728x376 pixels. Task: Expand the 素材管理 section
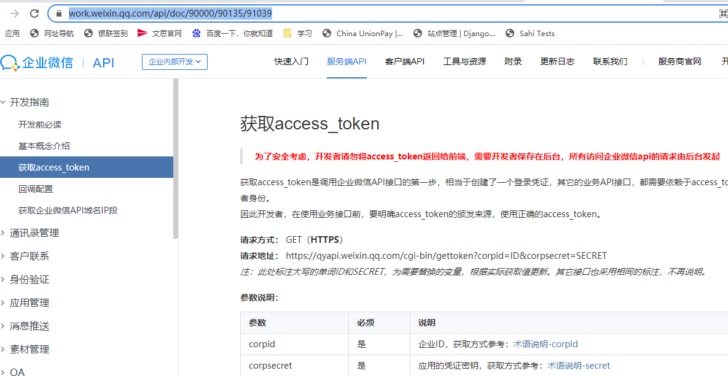25,349
